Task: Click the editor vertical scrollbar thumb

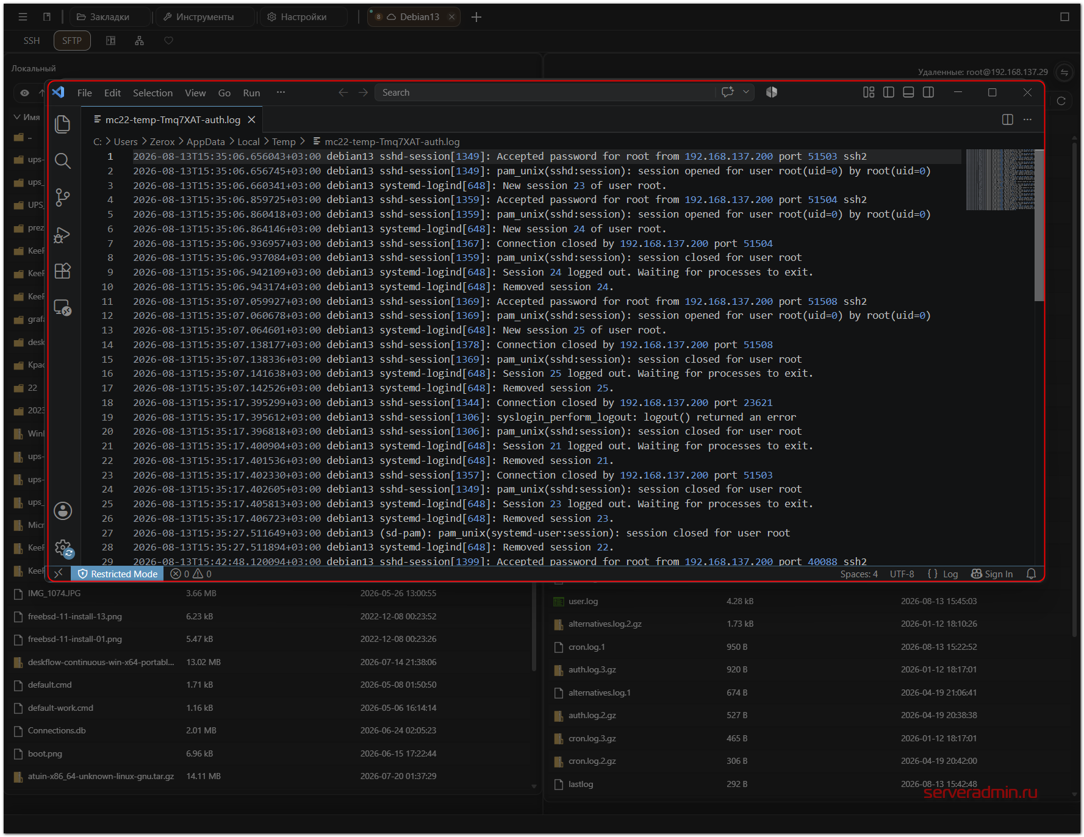Action: click(x=1039, y=225)
